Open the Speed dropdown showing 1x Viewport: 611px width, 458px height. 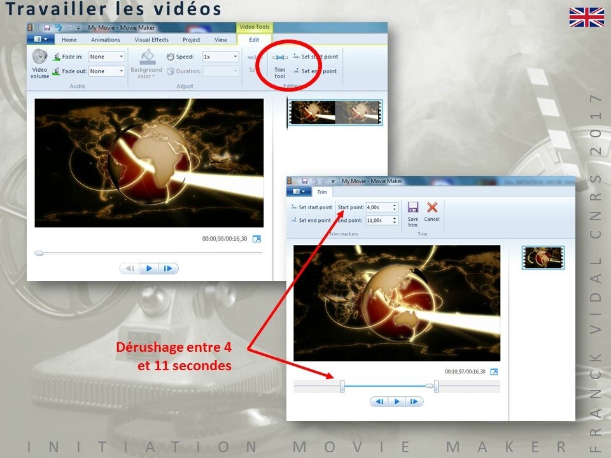tap(220, 57)
